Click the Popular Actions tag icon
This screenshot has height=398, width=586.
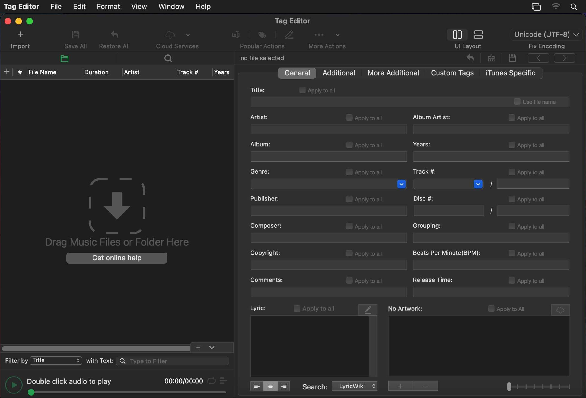click(262, 35)
